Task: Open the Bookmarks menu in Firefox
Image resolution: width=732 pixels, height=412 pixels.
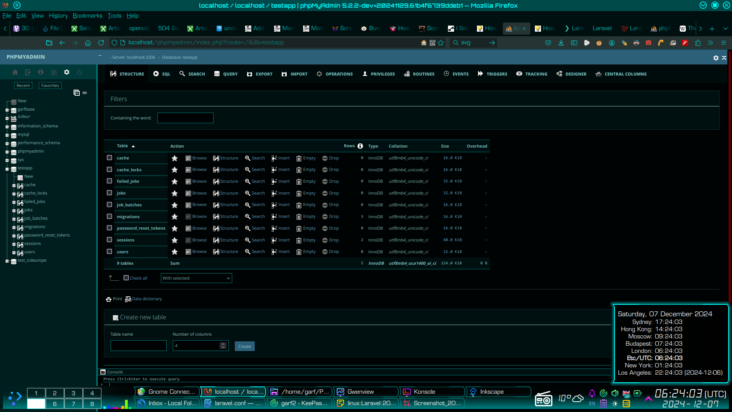Action: pyautogui.click(x=87, y=16)
